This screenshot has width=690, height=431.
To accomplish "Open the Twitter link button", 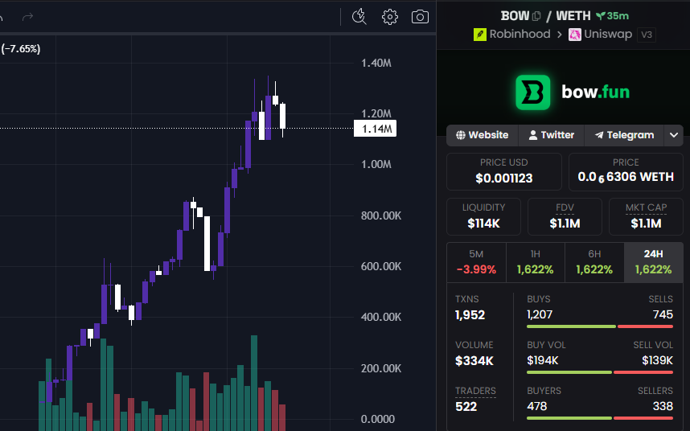I will coord(552,135).
